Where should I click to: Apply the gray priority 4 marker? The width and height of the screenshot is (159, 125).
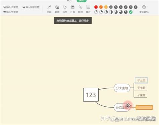click(111, 7)
